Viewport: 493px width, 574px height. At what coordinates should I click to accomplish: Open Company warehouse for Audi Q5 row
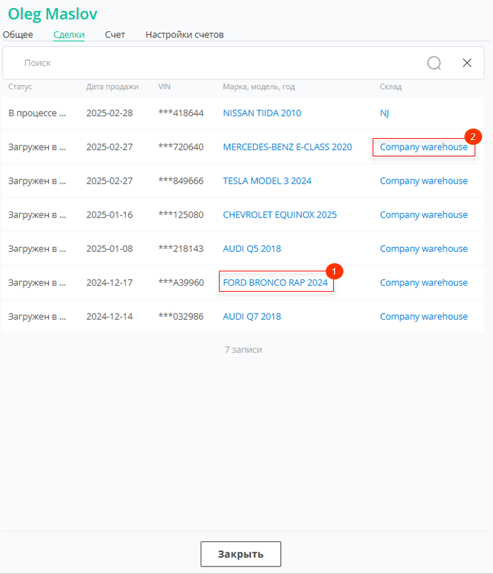tap(424, 248)
